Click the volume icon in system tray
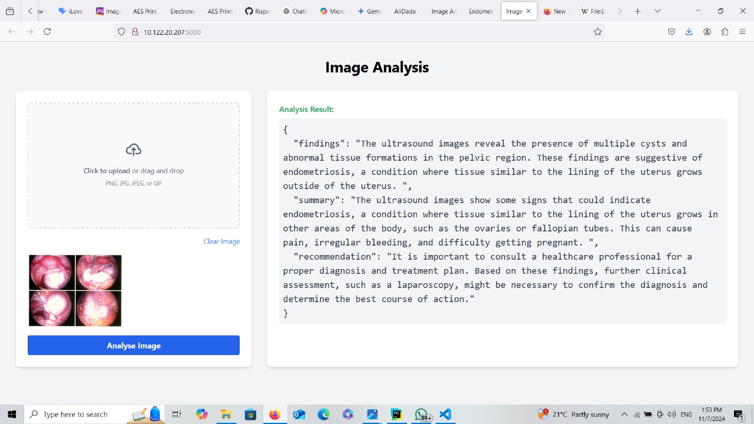754x424 pixels. [672, 415]
